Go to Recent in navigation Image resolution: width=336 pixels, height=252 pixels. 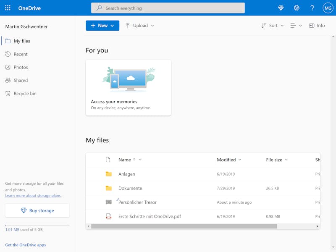21,54
